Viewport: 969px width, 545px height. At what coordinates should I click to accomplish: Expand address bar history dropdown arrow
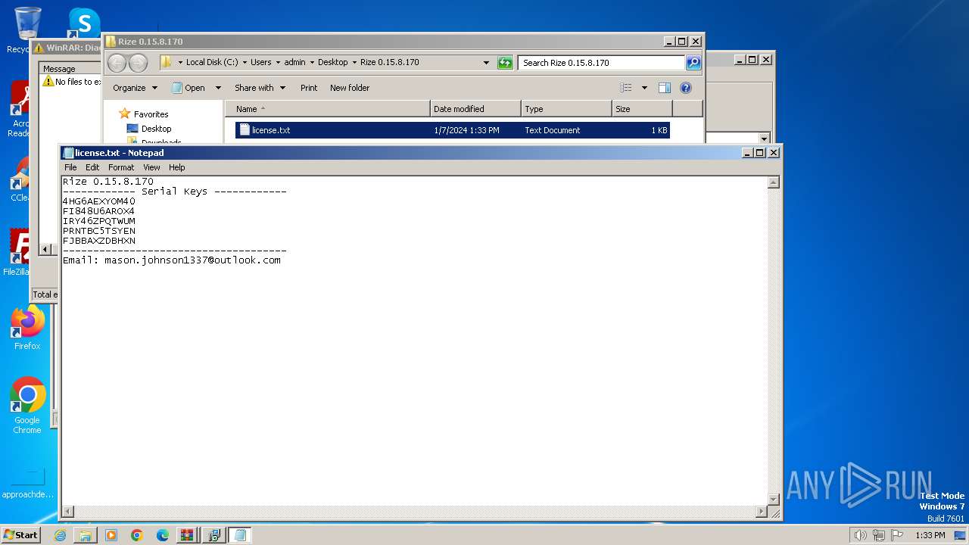pyautogui.click(x=486, y=63)
